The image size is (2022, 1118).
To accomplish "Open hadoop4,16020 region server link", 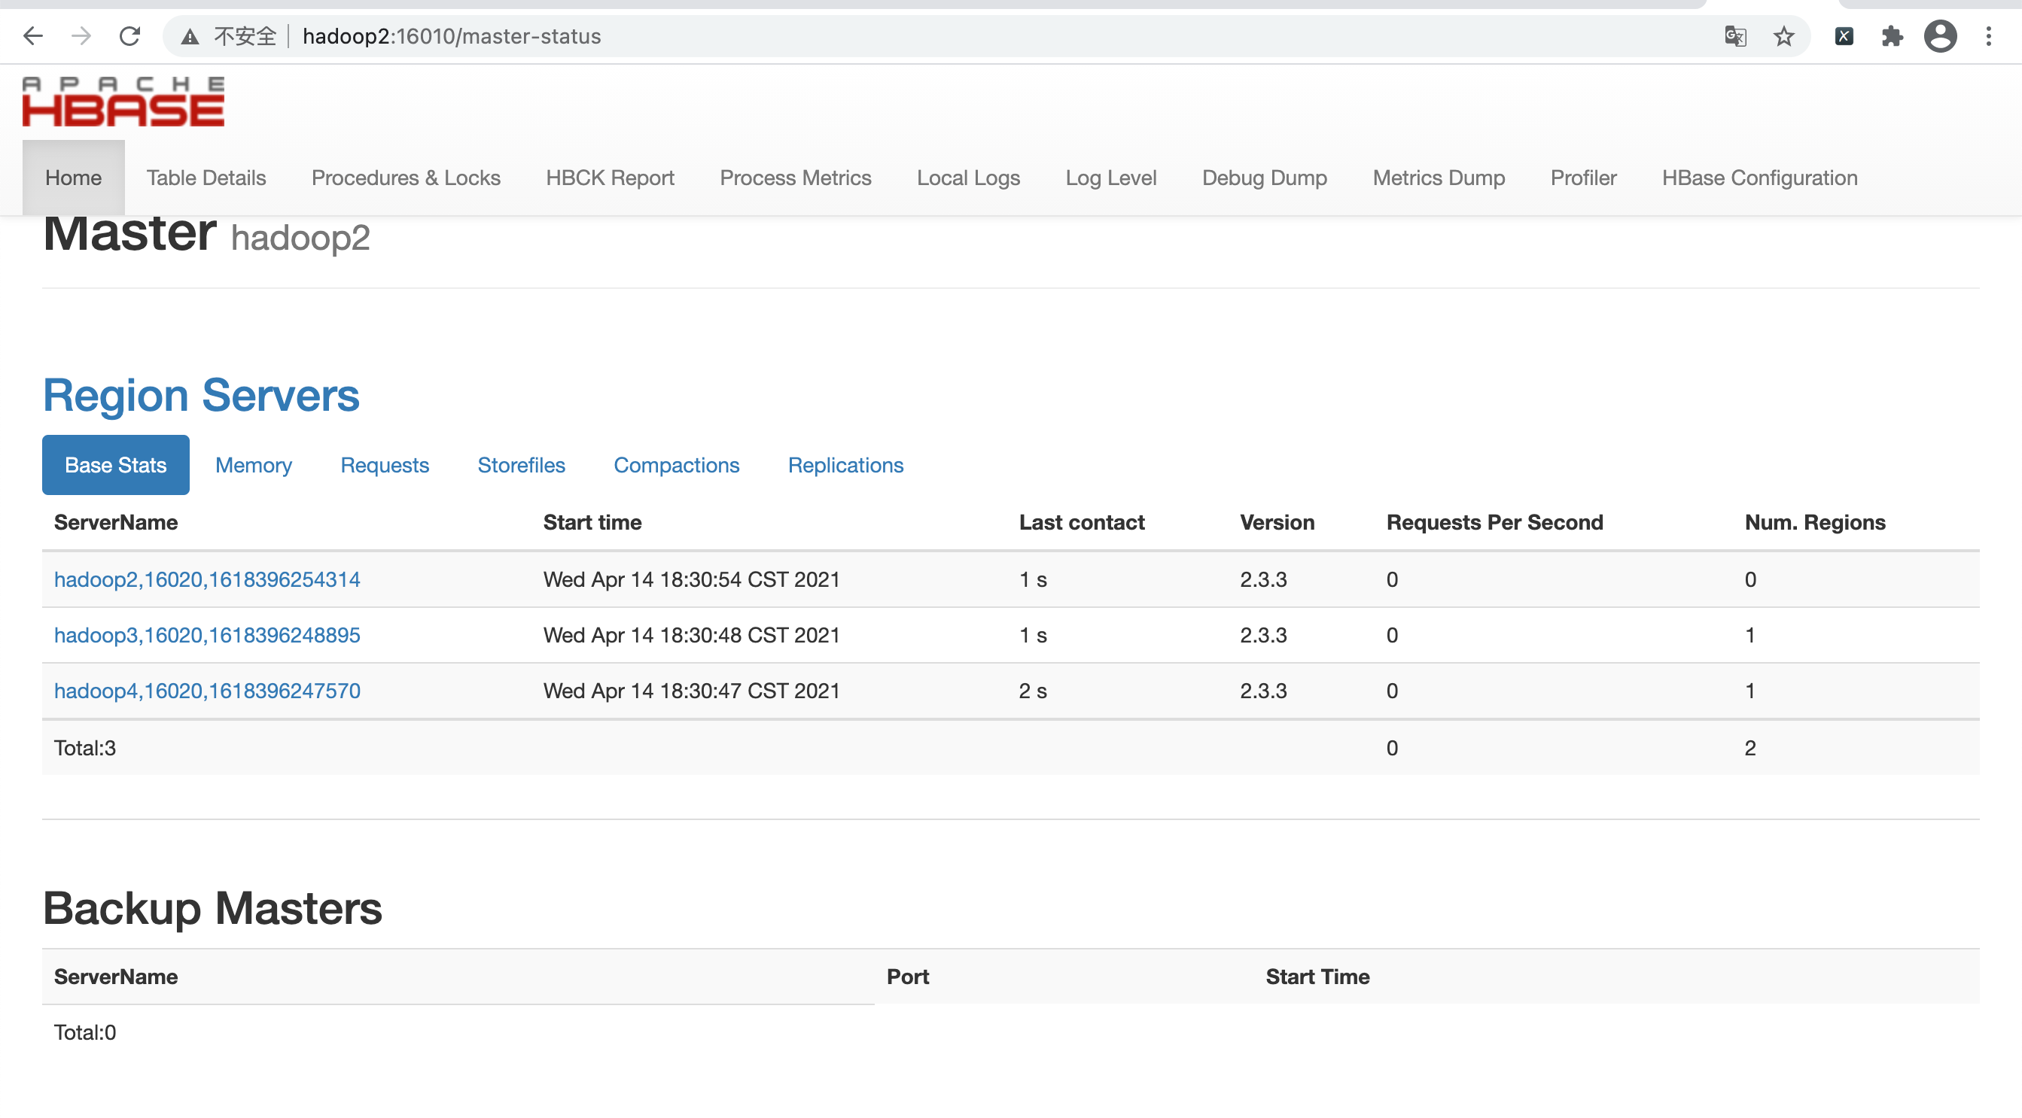I will 207,691.
